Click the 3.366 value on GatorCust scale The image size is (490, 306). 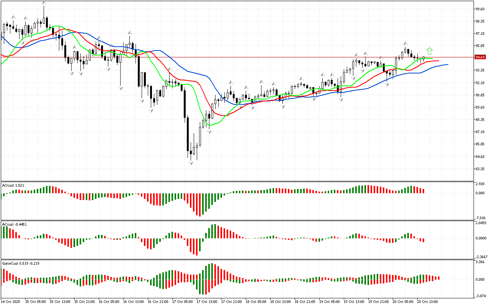(480, 262)
